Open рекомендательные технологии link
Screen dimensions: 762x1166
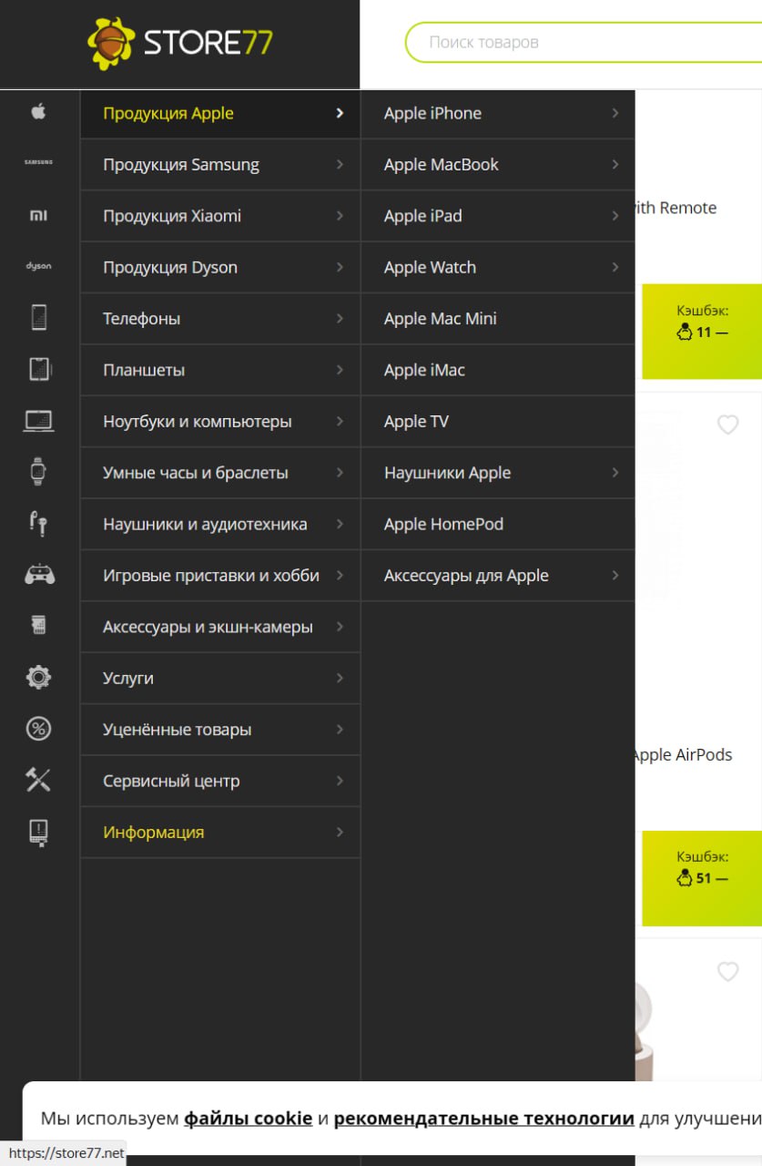pos(484,1119)
